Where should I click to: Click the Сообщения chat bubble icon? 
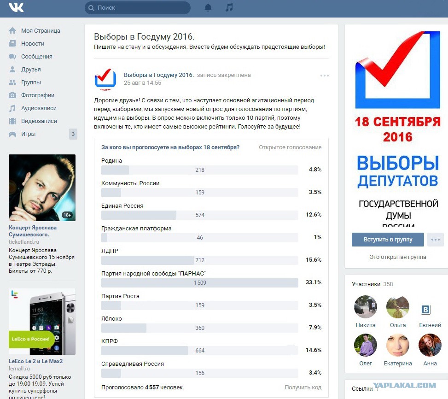pyautogui.click(x=12, y=56)
